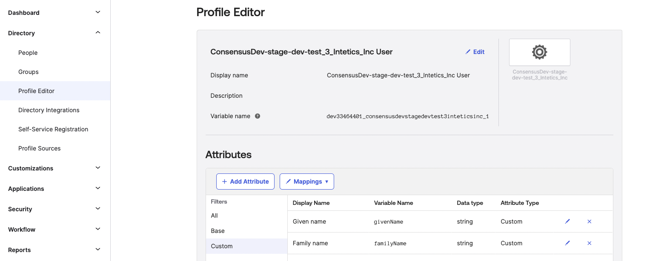667x261 pixels.
Task: Click the gear profile type thumbnail image
Action: coord(539,51)
